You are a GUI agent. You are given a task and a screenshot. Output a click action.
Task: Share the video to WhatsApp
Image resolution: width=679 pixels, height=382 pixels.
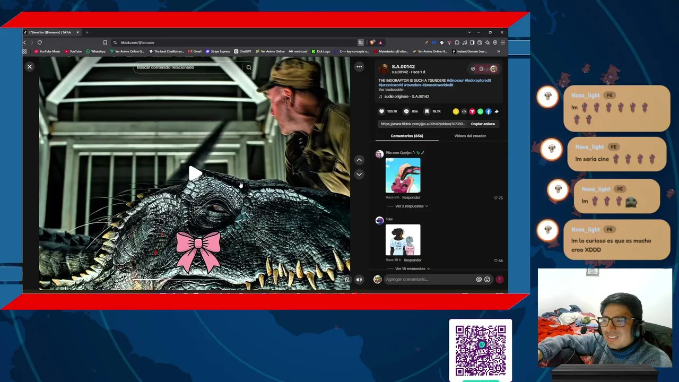(480, 111)
